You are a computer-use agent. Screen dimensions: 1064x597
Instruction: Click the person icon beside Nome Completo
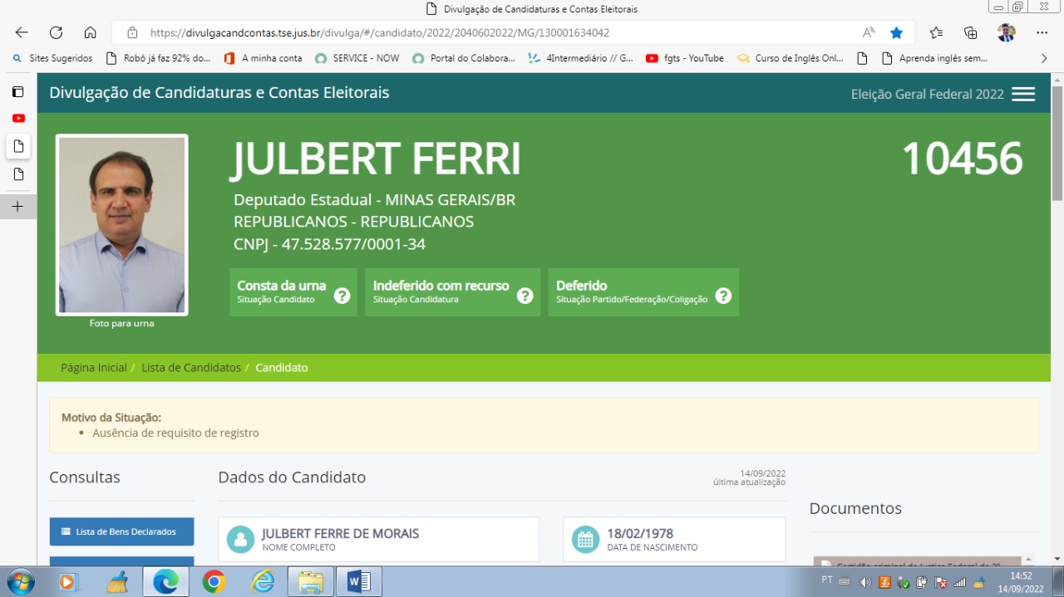click(x=240, y=539)
